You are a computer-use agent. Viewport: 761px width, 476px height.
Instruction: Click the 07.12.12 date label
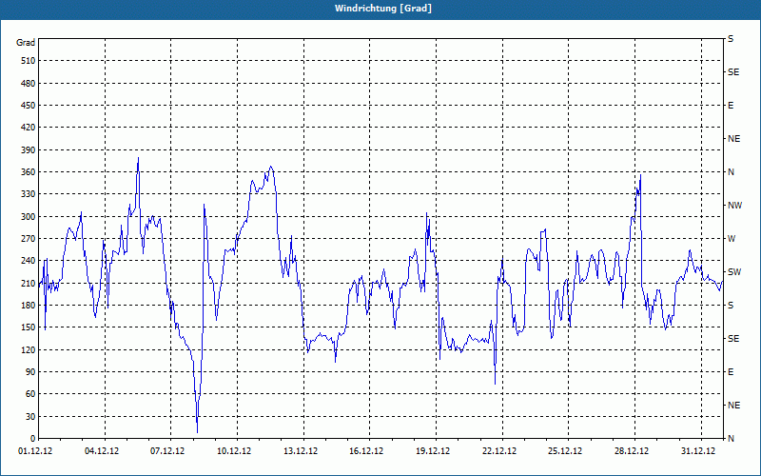(x=167, y=451)
